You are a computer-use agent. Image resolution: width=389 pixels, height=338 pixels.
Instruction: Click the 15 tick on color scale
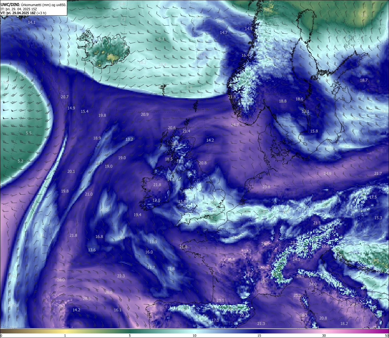click(259, 336)
